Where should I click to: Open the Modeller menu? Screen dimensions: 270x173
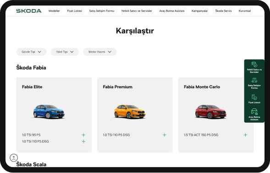(x=54, y=11)
